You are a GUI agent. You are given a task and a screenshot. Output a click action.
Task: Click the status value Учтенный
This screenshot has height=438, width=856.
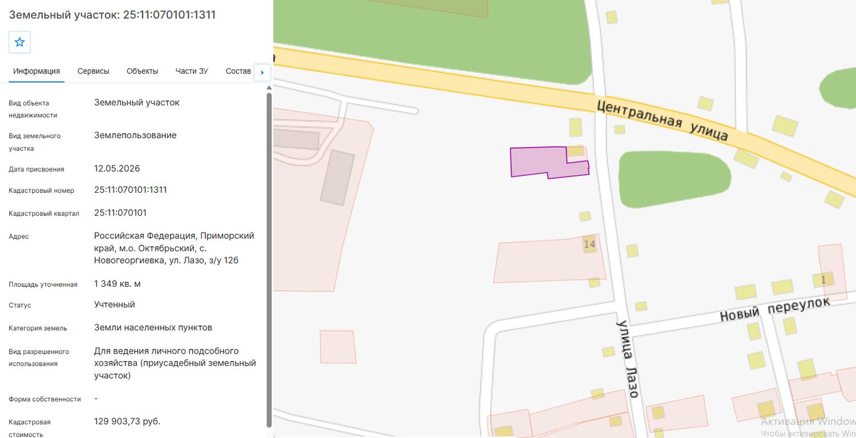(115, 305)
